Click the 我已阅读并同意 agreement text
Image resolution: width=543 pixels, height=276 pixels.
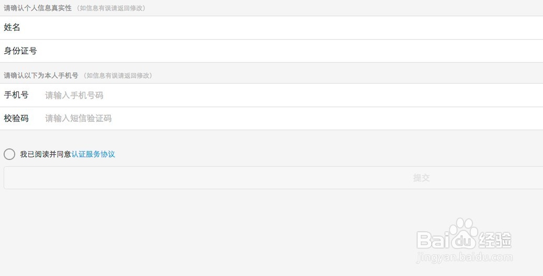46,154
